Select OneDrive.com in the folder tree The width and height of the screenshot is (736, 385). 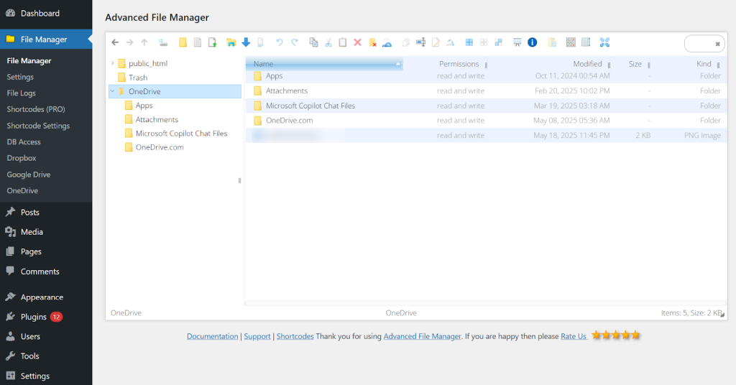(159, 147)
